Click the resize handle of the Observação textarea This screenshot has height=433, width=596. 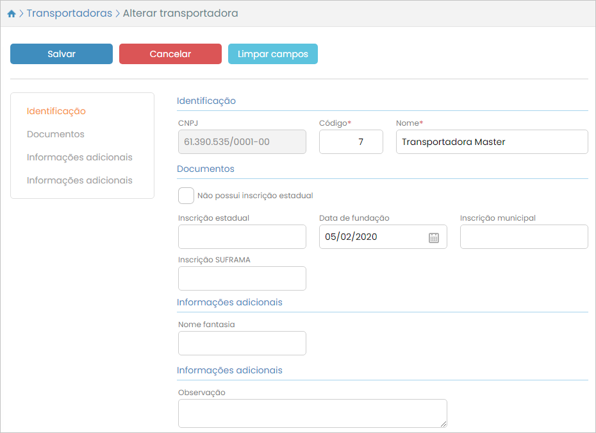443,423
